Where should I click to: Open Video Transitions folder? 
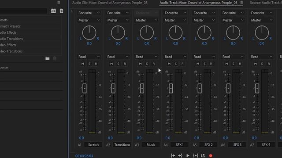[11, 51]
